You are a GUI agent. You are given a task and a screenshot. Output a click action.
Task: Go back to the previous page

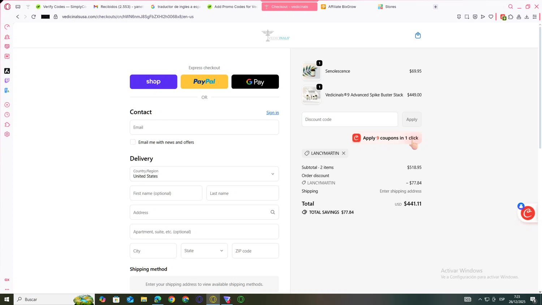pos(17,17)
